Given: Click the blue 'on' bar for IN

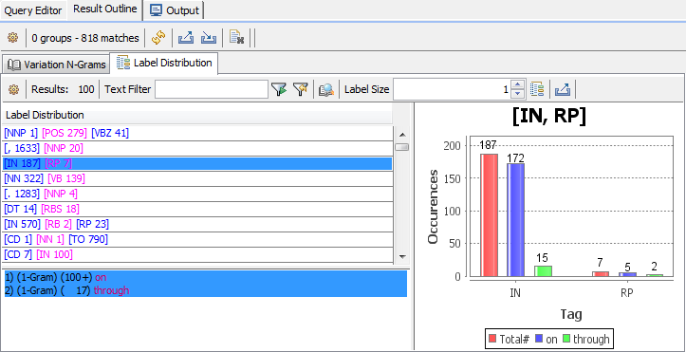Looking at the screenshot, I should pyautogui.click(x=516, y=220).
